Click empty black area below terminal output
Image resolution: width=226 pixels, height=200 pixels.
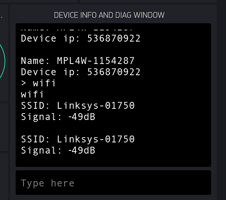(113, 161)
